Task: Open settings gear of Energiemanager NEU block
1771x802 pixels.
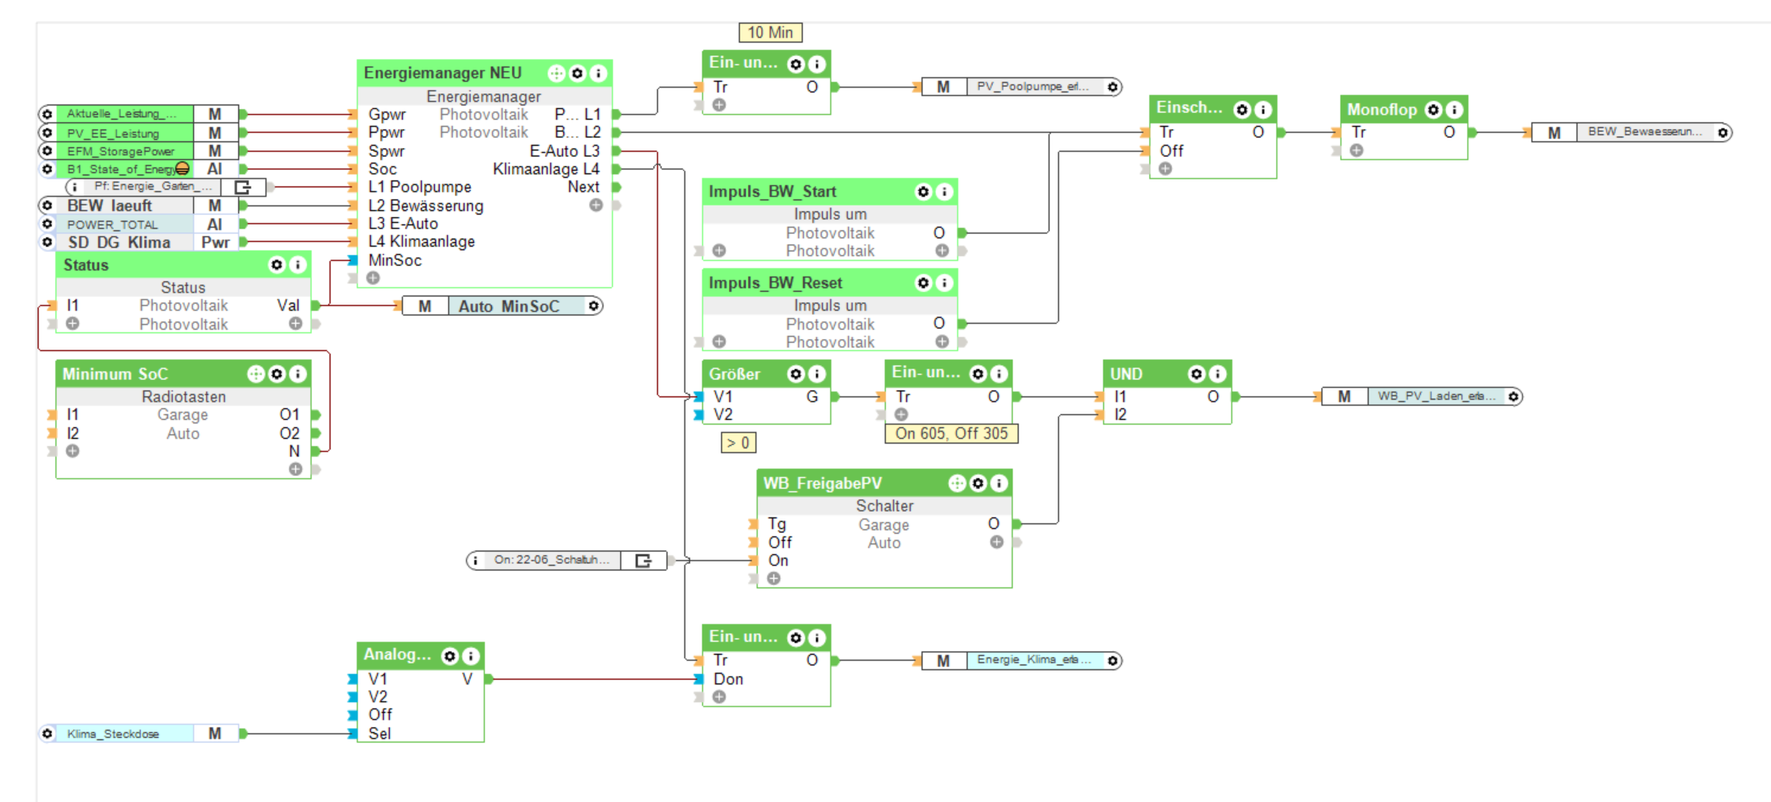Action: (577, 74)
